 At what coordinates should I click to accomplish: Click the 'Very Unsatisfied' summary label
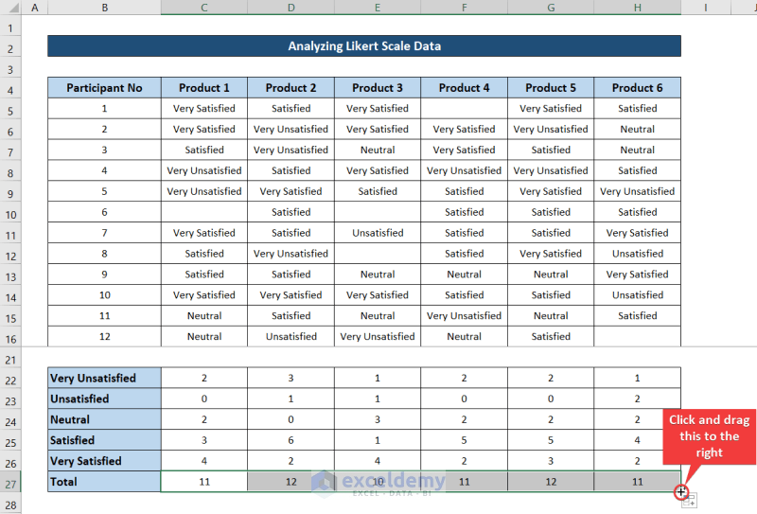[104, 378]
